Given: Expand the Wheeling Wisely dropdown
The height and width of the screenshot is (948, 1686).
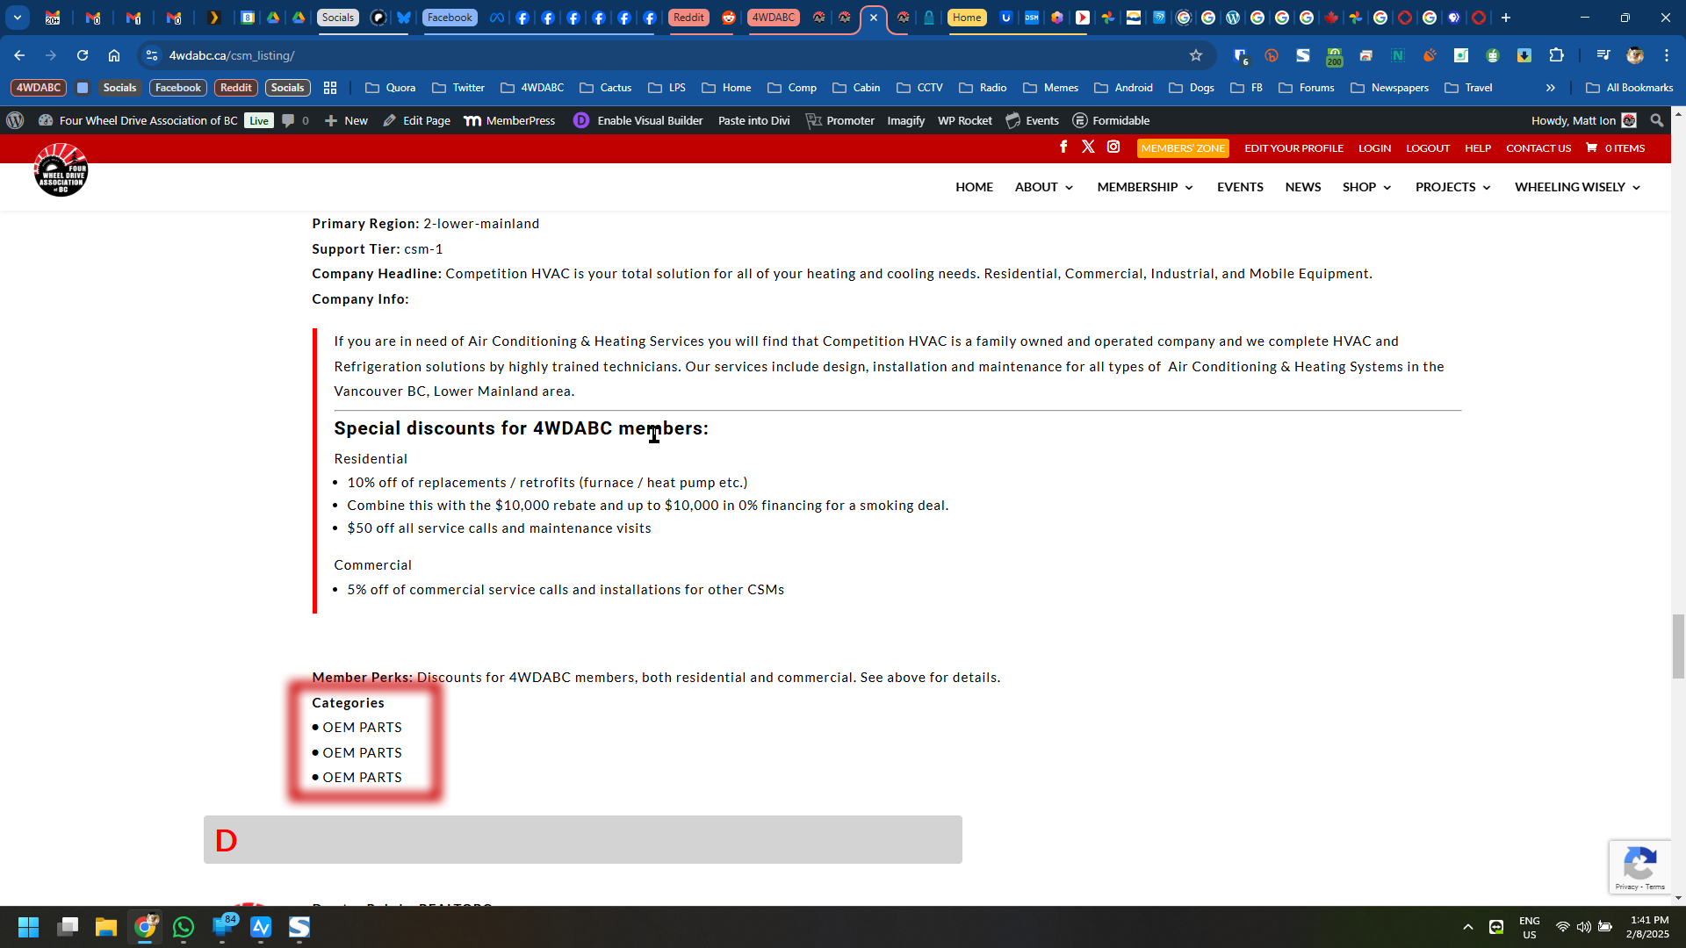Looking at the screenshot, I should tap(1577, 187).
